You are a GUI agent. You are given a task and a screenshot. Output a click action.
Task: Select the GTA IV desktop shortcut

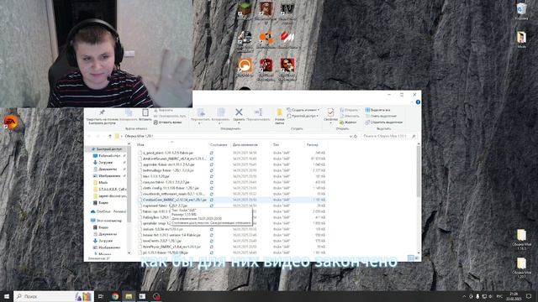tap(287, 13)
